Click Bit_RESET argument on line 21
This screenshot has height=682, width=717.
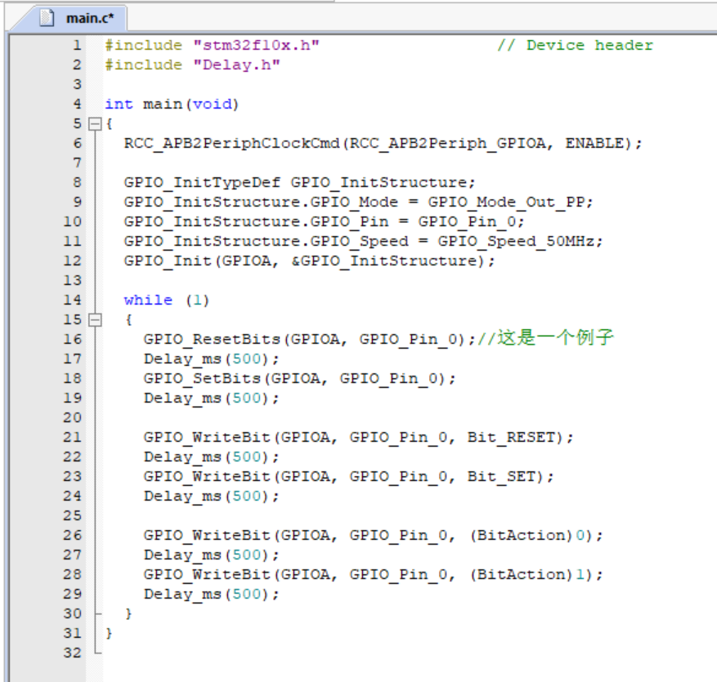coord(511,438)
